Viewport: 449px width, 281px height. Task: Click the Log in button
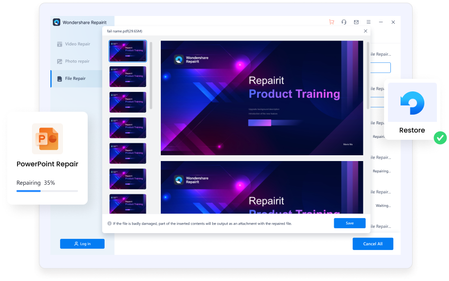(x=82, y=244)
